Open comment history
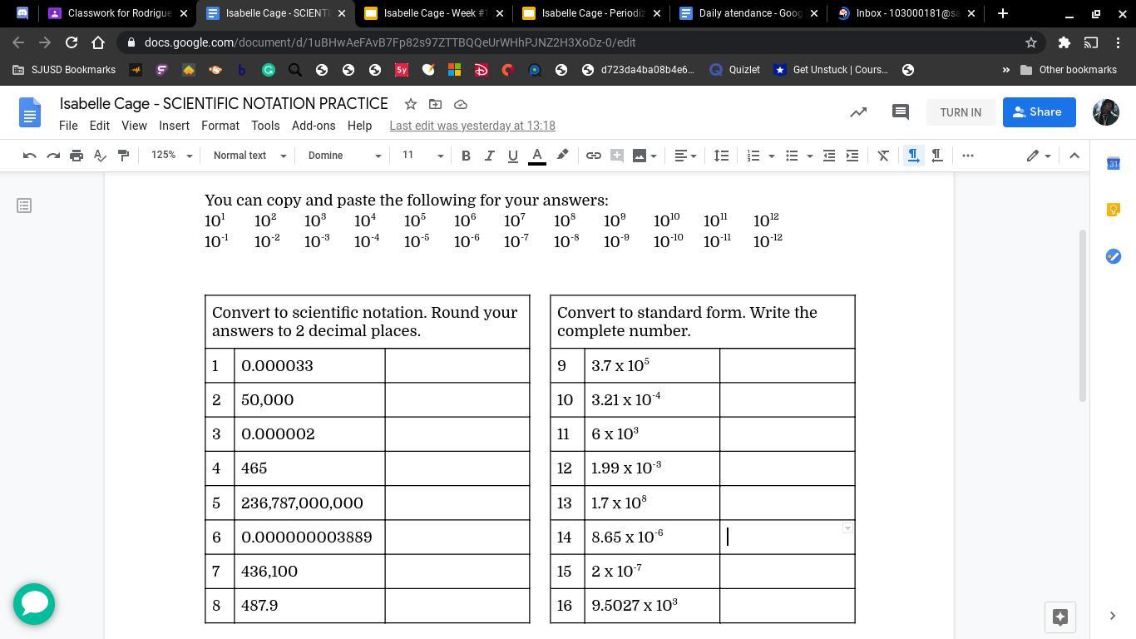Screen dimensions: 1136x639 [x=900, y=112]
